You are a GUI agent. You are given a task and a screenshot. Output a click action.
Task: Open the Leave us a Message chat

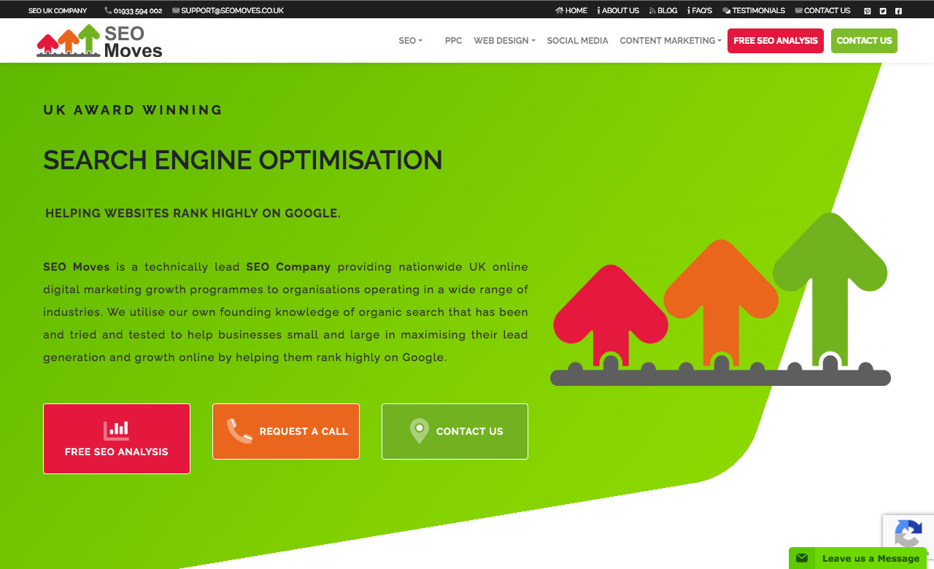[x=857, y=558]
